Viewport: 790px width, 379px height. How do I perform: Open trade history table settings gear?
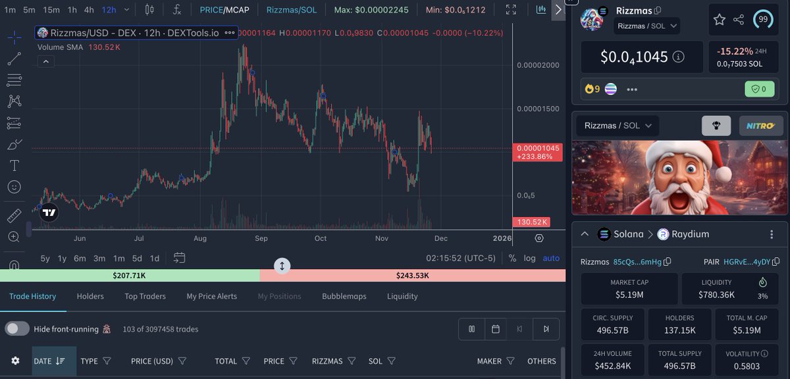(x=15, y=361)
